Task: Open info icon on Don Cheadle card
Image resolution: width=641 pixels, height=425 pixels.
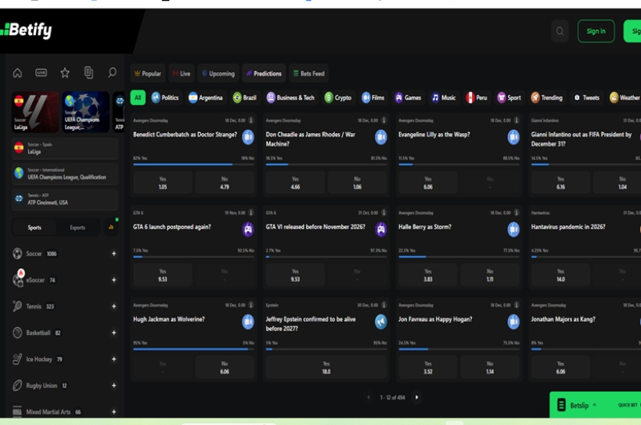Action: point(384,121)
